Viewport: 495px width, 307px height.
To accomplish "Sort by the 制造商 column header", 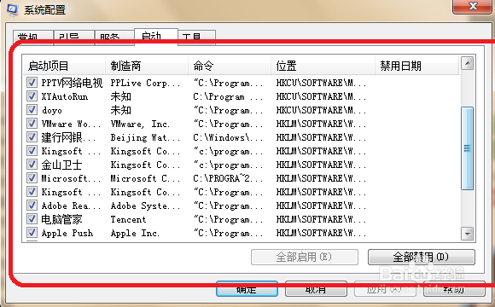I will (147, 66).
